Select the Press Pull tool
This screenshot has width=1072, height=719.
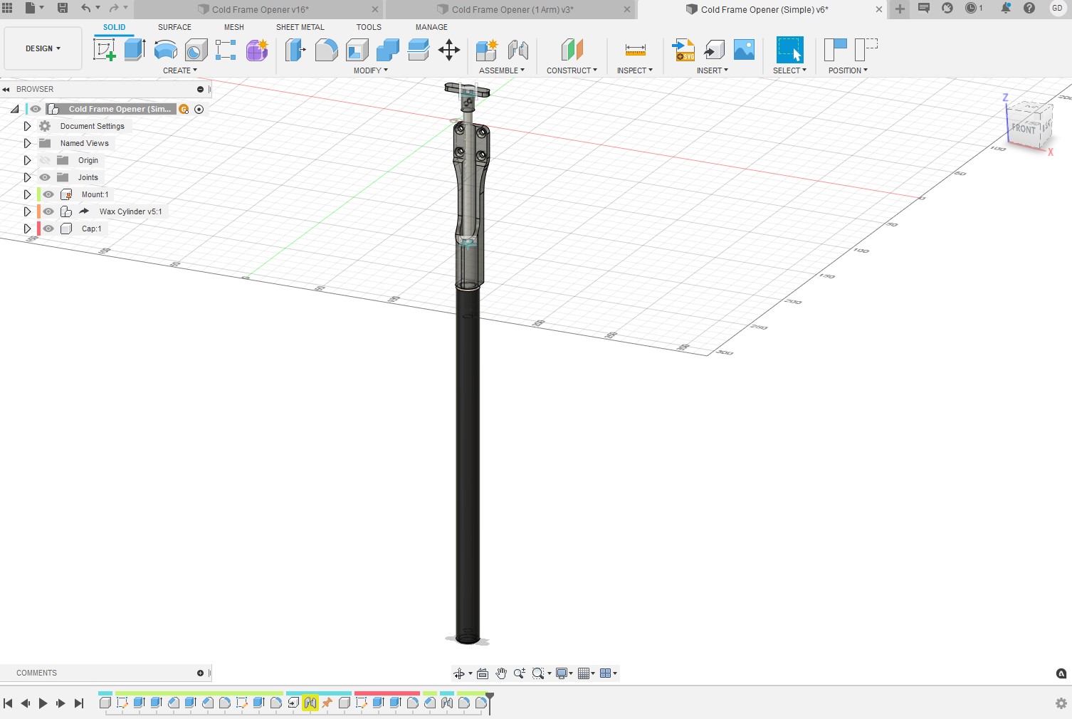coord(295,50)
